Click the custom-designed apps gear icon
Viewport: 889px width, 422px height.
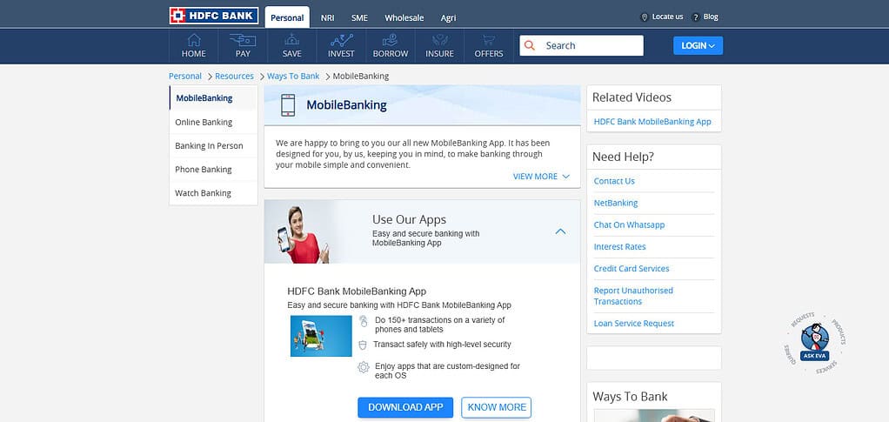pos(364,367)
